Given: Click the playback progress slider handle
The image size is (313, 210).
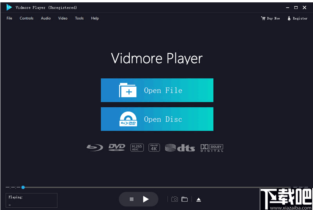Looking at the screenshot, I should click(x=23, y=187).
